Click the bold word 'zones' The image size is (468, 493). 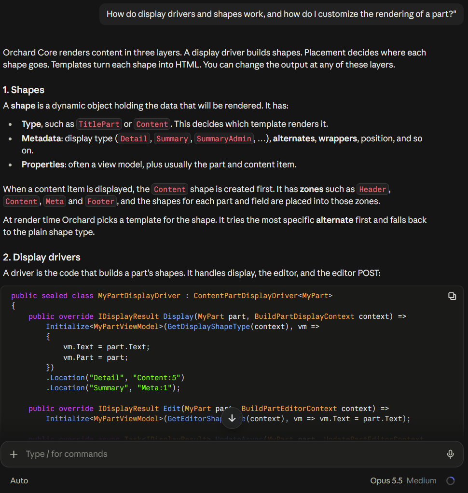311,189
